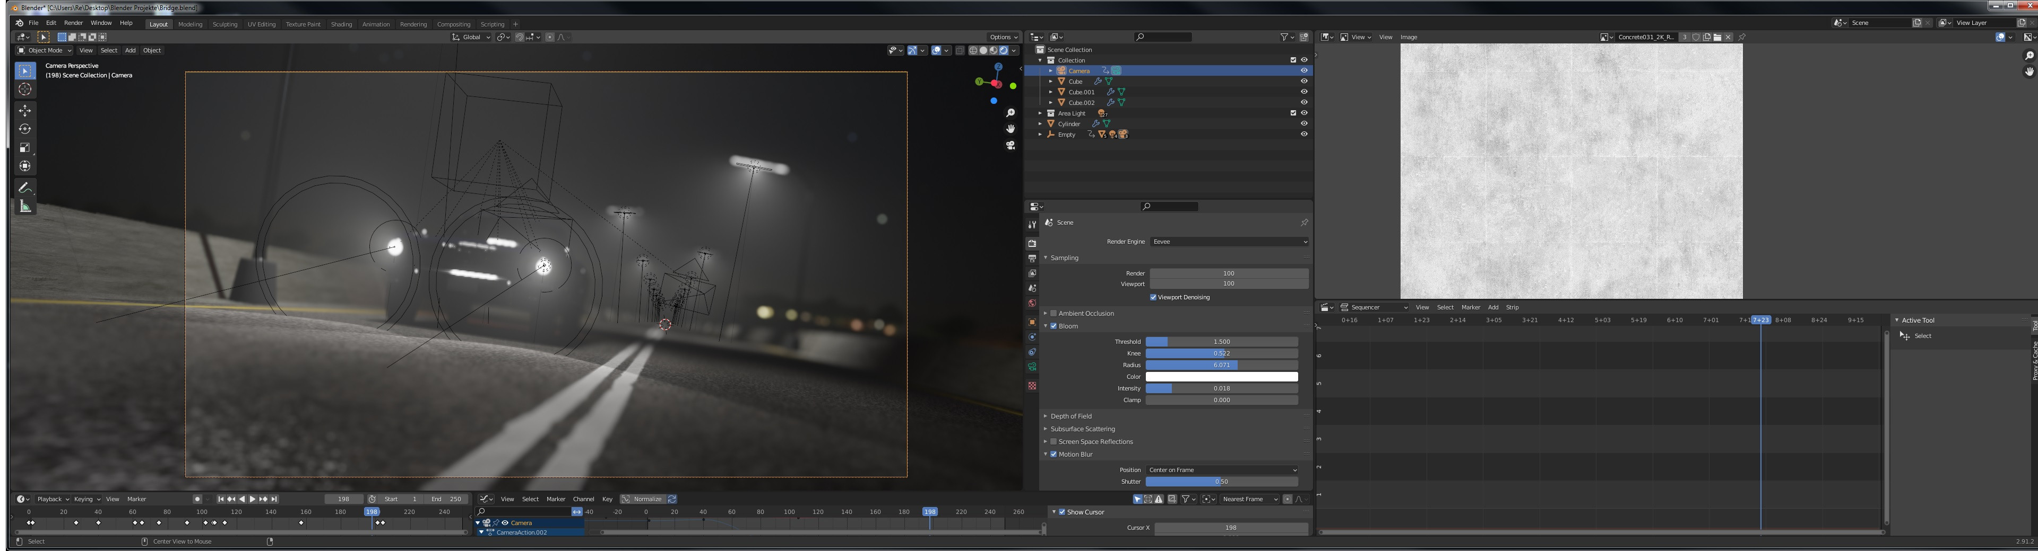Select the Annotate tool
Image resolution: width=2038 pixels, height=551 pixels.
[25, 188]
